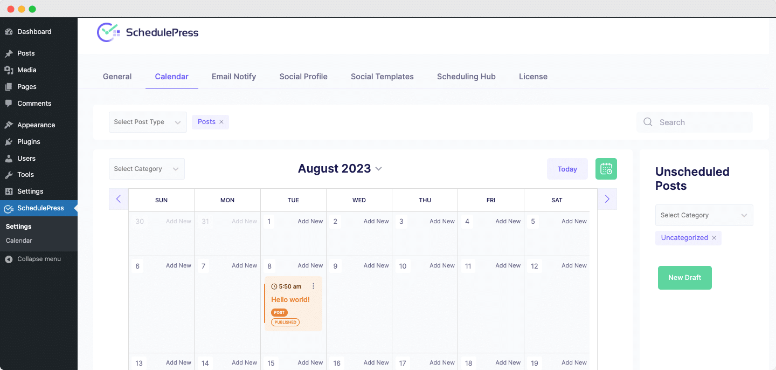Open the three-dot menu on Hello world! post

tap(314, 286)
